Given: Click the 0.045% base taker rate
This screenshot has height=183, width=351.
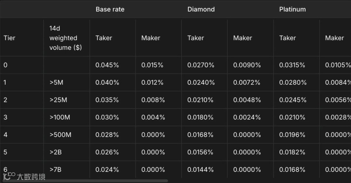Looking at the screenshot, I should pyautogui.click(x=107, y=65).
